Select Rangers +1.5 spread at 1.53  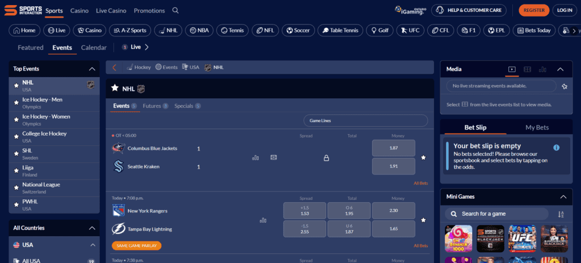click(x=305, y=211)
